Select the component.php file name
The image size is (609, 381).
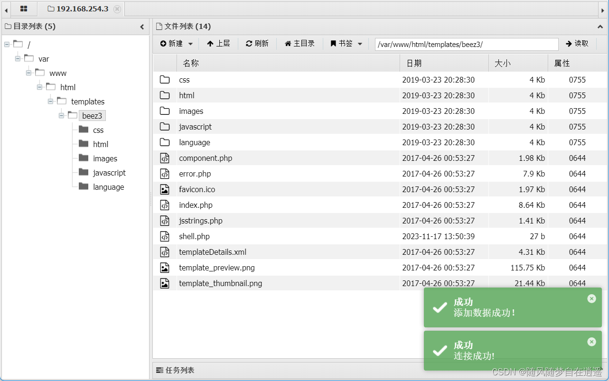(x=206, y=158)
